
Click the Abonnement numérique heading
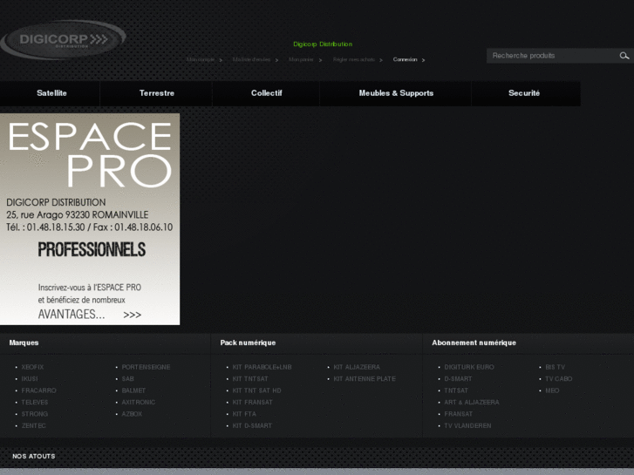tap(474, 343)
